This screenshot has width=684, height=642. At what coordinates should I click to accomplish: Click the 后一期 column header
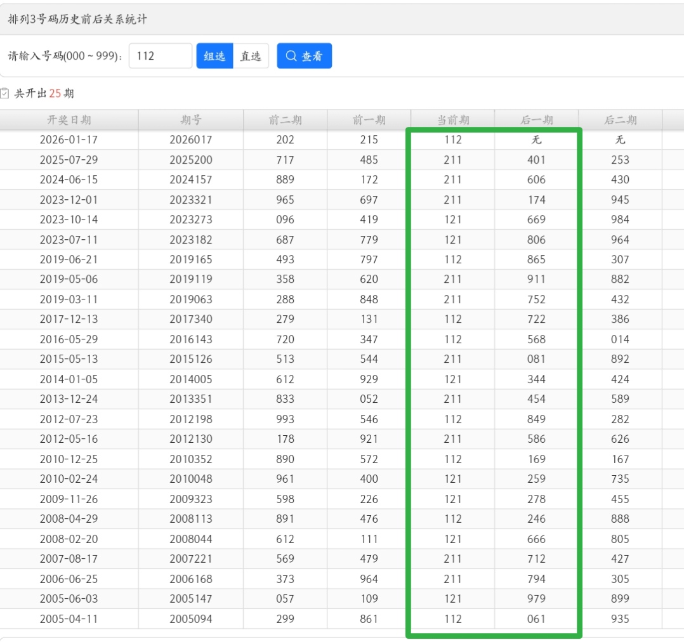[537, 120]
